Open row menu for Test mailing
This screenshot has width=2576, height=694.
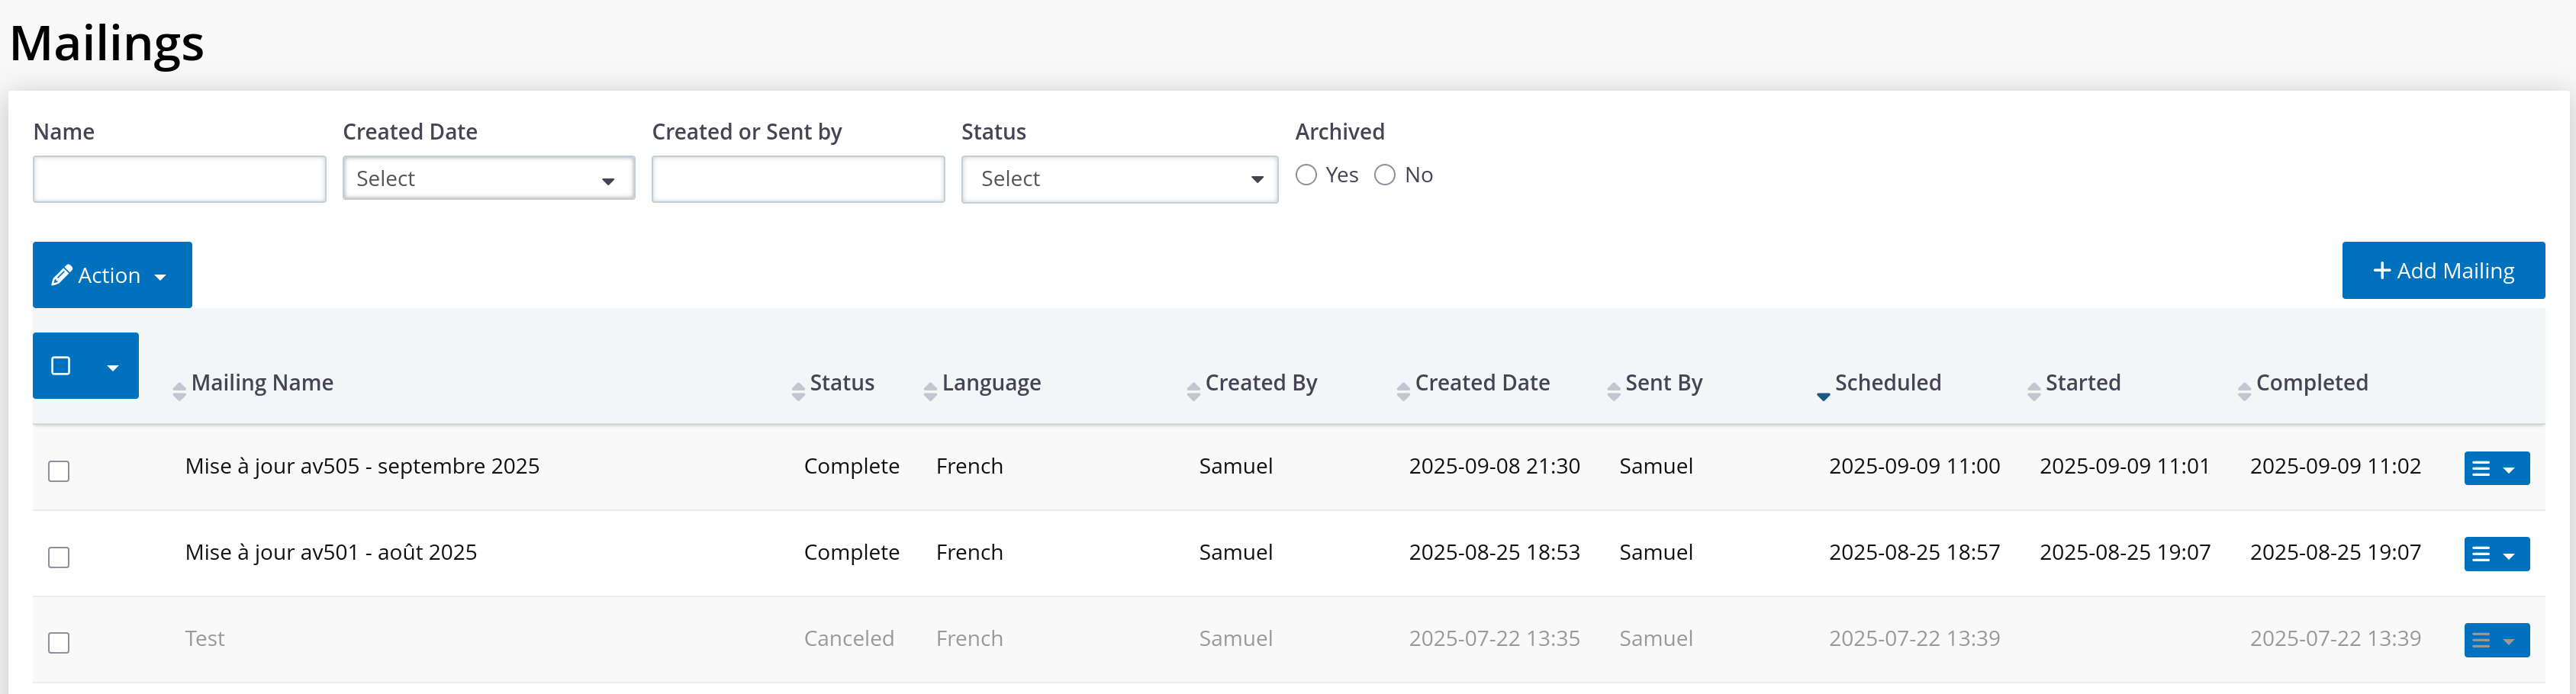[2495, 641]
